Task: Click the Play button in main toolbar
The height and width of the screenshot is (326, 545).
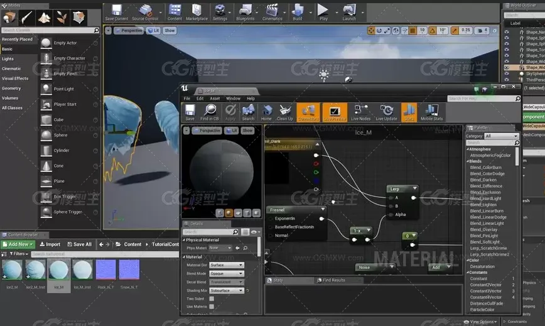Action: pyautogui.click(x=323, y=13)
